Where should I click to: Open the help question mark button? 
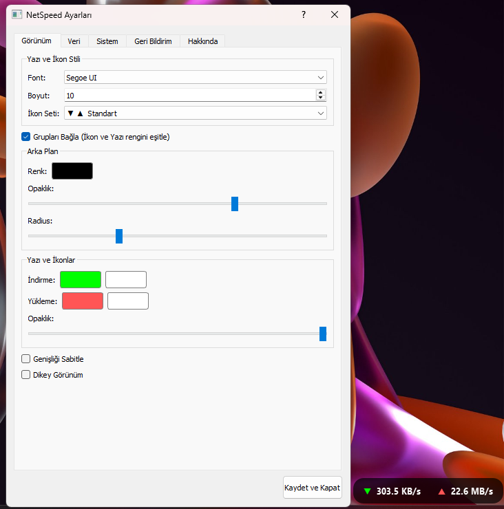point(304,14)
